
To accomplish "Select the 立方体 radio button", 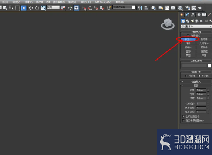I will pos(186,76).
